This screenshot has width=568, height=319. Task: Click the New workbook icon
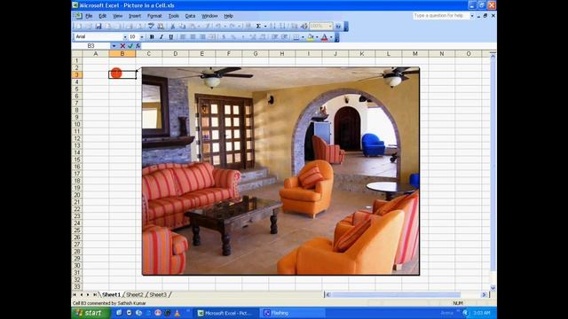(79, 26)
